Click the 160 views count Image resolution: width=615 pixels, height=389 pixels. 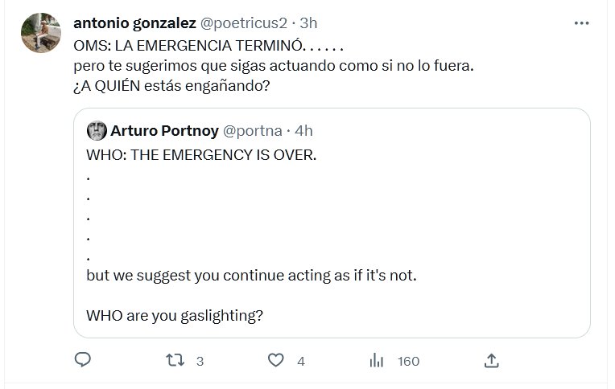click(x=408, y=362)
